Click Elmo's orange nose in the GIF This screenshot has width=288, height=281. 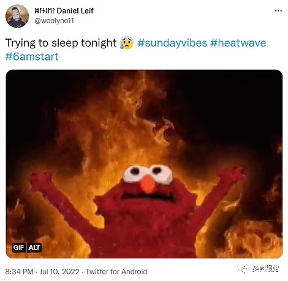click(148, 184)
